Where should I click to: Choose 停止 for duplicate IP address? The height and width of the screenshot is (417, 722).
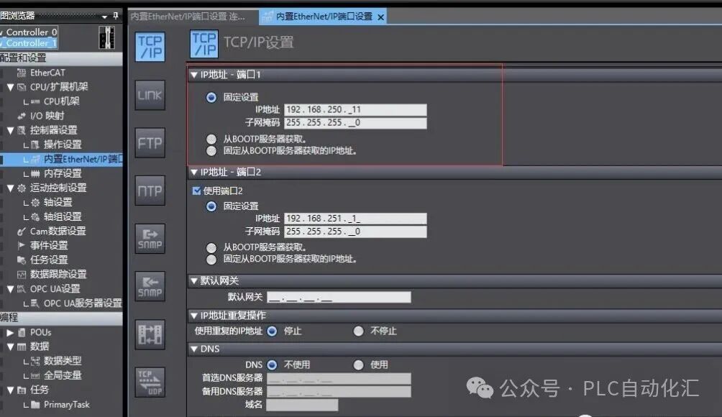[x=272, y=331]
